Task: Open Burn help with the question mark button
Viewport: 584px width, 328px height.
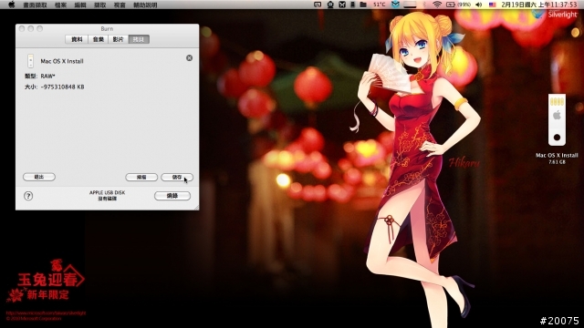Action: (28, 196)
